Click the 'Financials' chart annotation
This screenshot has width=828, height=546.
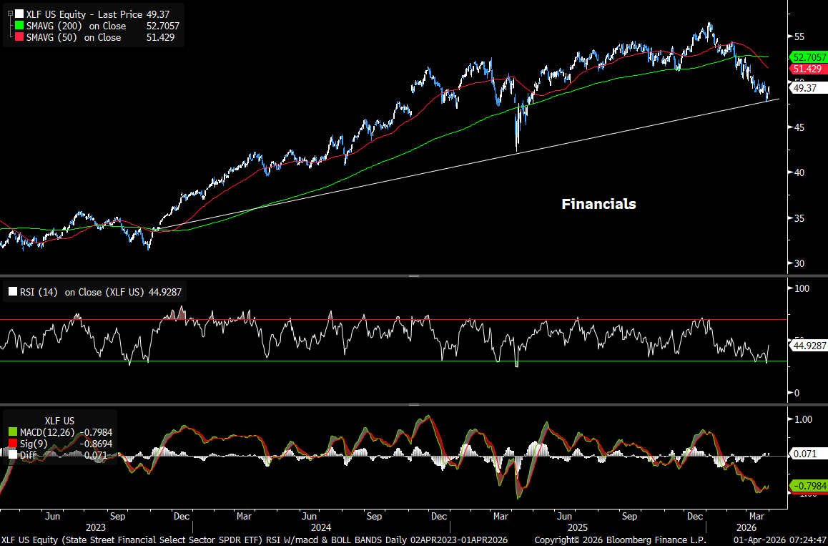click(598, 204)
